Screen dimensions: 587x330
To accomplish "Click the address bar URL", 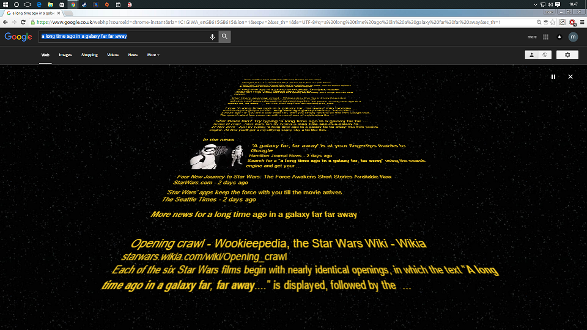I will pyautogui.click(x=268, y=22).
